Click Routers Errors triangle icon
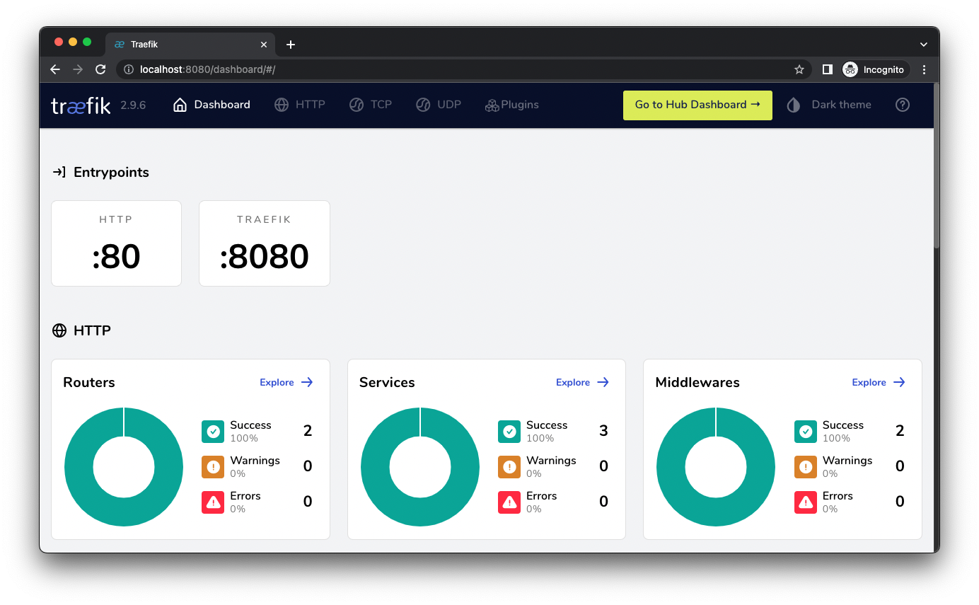The image size is (979, 605). [213, 502]
